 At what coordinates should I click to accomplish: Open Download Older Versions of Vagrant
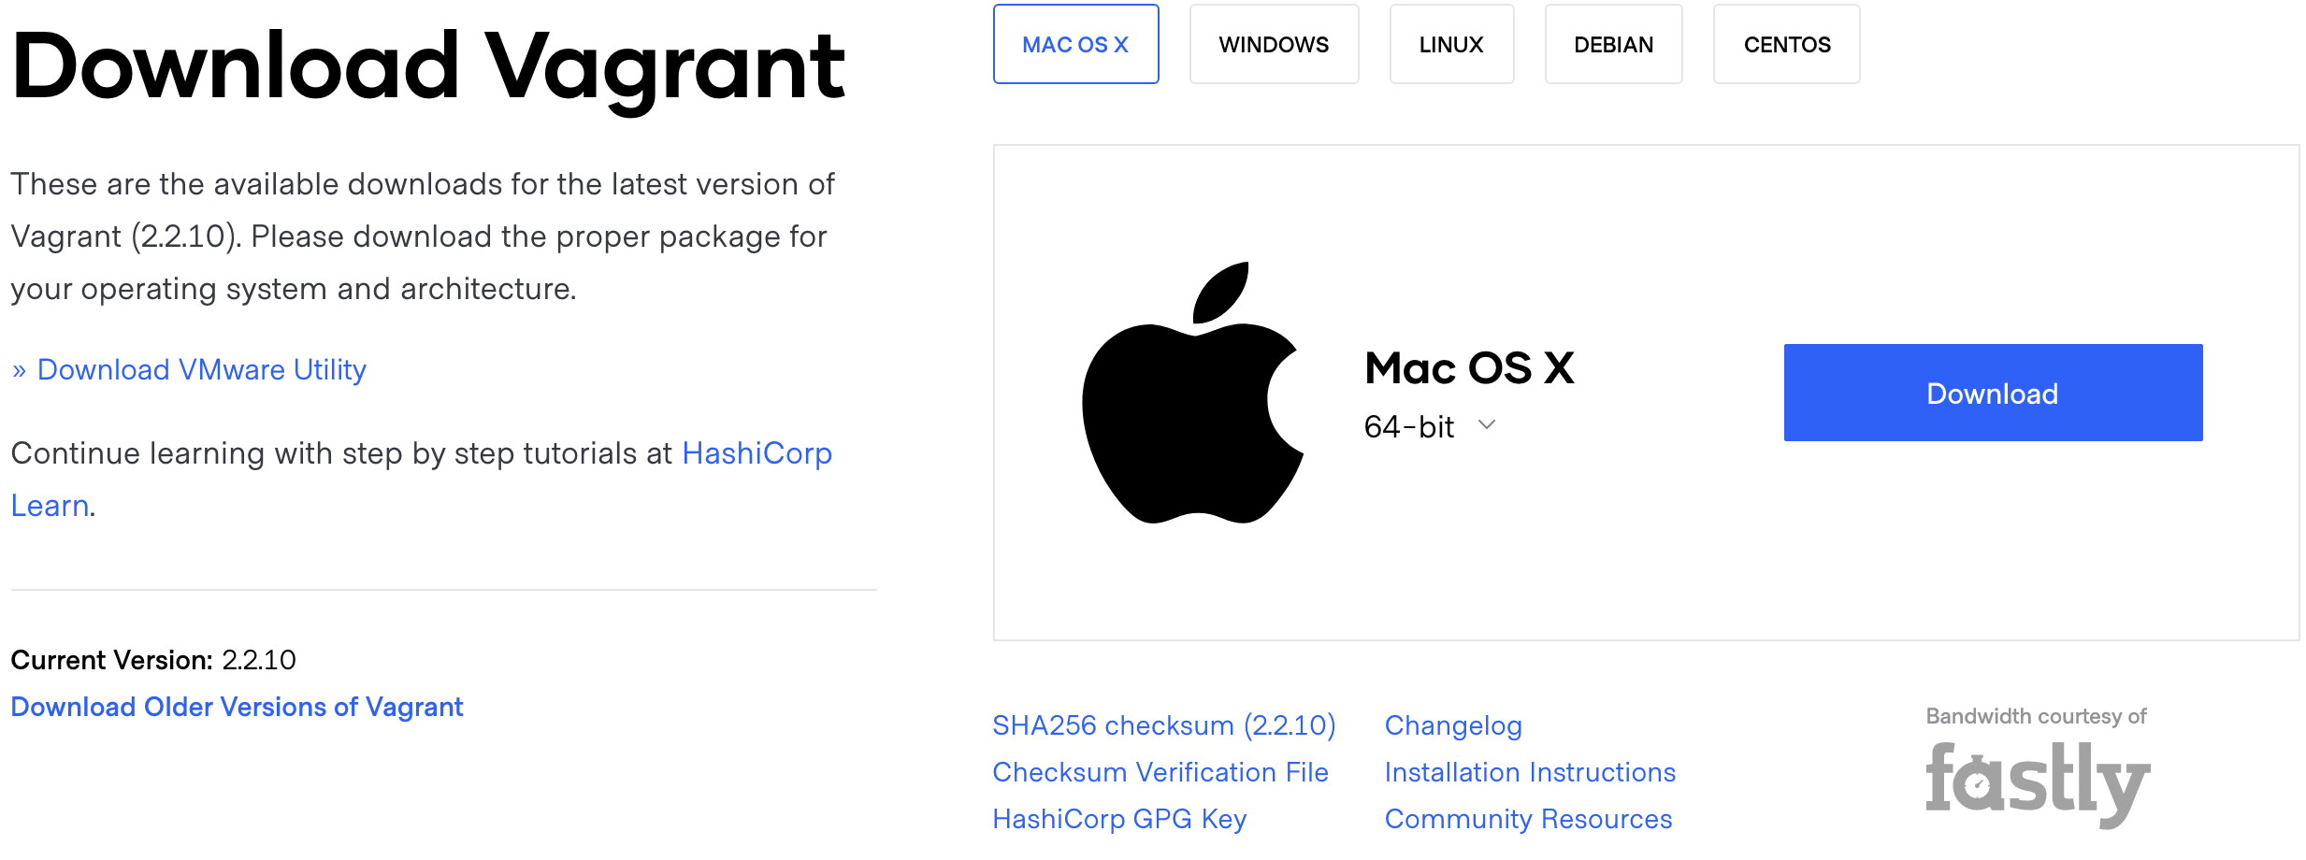(237, 707)
